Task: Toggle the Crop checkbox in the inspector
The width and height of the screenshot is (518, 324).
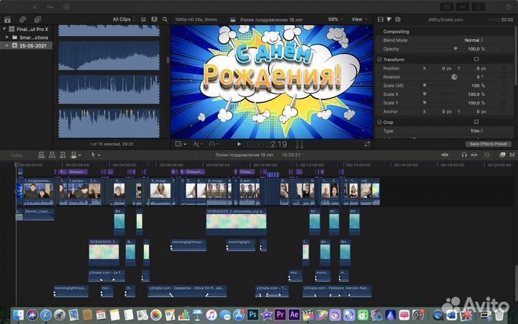Action: [380, 122]
